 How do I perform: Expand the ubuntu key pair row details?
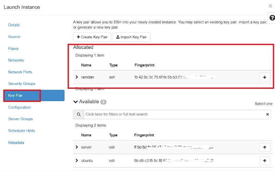[77, 160]
